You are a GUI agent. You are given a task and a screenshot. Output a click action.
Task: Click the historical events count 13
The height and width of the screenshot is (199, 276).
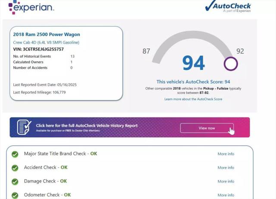(72, 56)
